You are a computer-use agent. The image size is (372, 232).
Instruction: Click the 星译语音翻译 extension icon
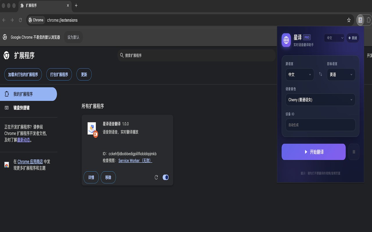click(92, 129)
